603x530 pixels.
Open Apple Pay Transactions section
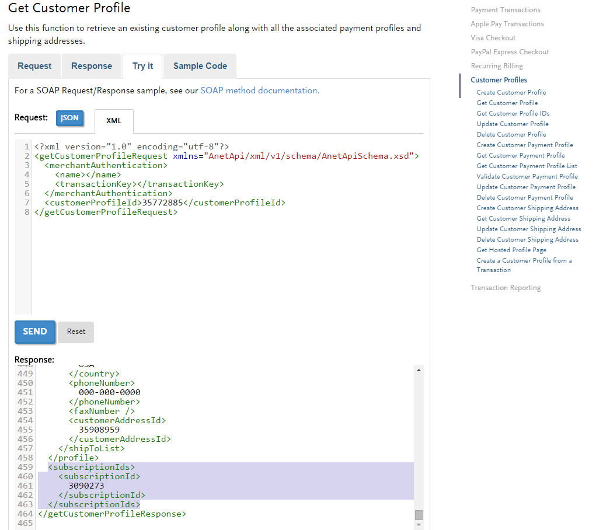click(x=507, y=24)
